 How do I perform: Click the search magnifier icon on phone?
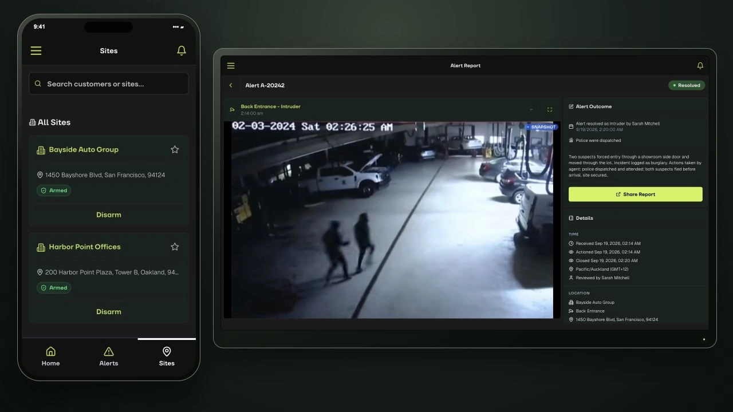point(38,84)
